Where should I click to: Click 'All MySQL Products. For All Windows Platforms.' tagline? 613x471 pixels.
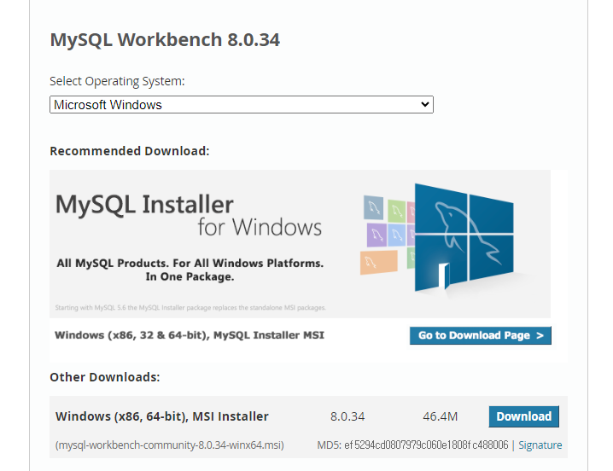click(190, 263)
